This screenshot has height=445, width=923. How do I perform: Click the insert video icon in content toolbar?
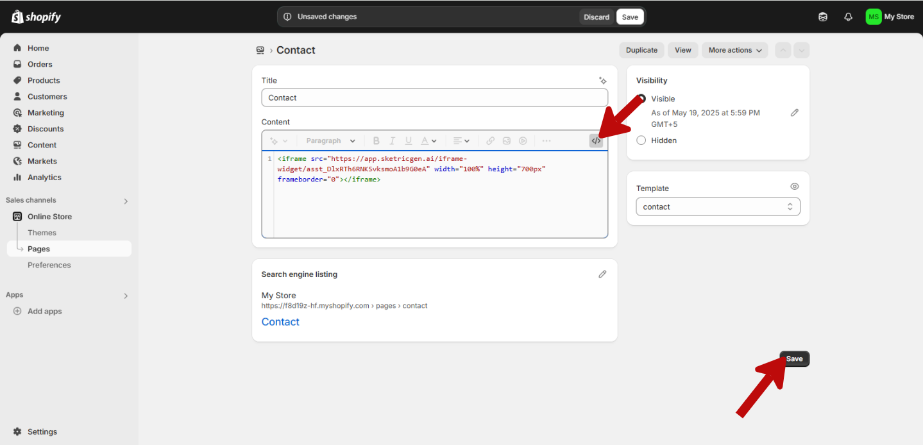tap(524, 140)
